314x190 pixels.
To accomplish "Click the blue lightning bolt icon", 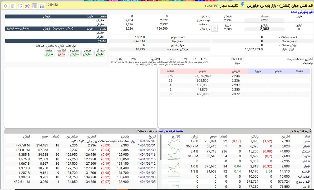I will click(x=243, y=5).
